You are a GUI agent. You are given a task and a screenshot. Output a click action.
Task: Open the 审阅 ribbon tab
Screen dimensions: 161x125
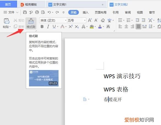[x=128, y=13]
